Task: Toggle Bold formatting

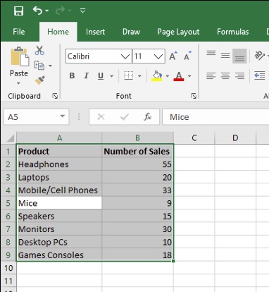Action: [x=72, y=75]
